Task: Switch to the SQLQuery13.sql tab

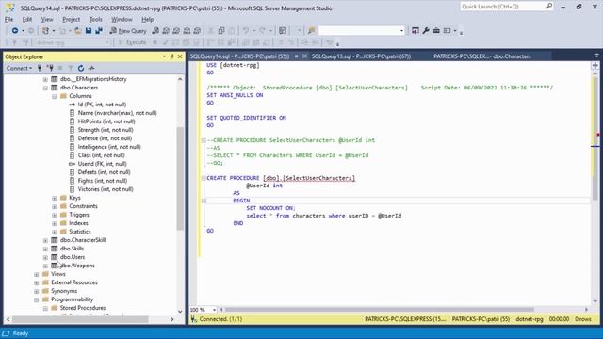Action: [361, 56]
